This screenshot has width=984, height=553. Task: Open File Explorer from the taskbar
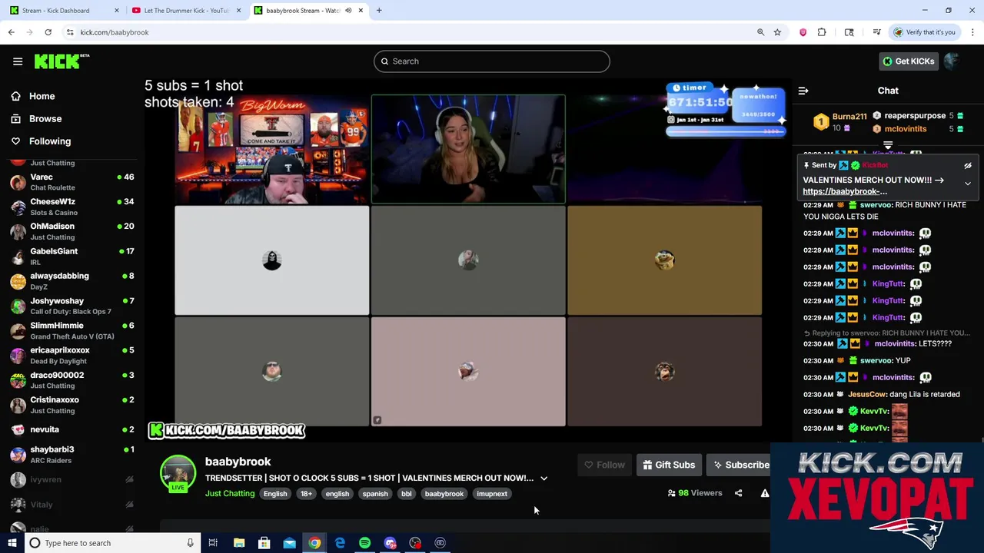click(x=239, y=543)
